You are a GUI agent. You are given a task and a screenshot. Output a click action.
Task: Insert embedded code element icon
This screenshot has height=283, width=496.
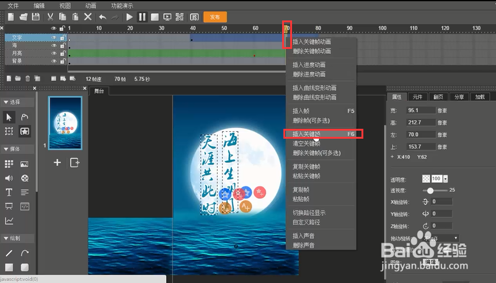(24, 206)
